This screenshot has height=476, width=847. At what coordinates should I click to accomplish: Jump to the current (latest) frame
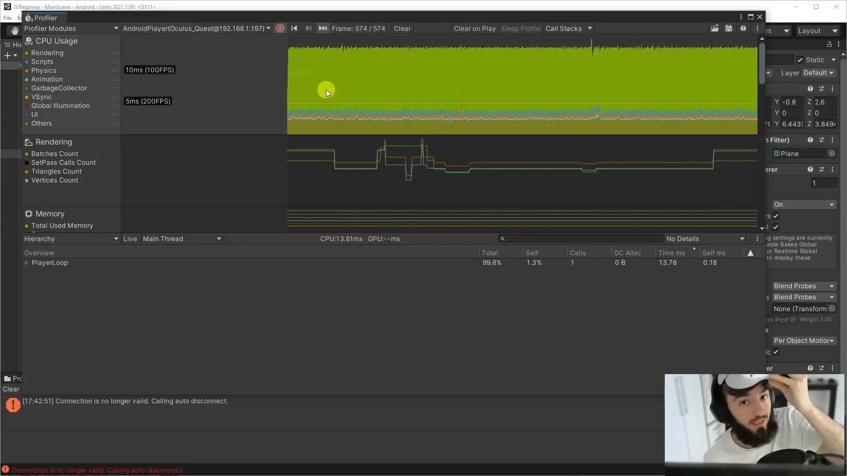click(323, 29)
